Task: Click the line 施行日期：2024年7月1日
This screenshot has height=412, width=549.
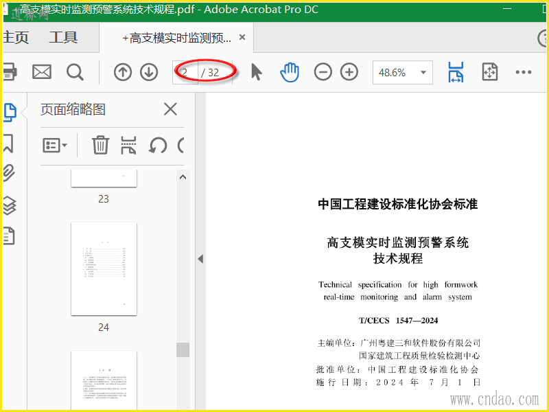Action: (x=398, y=382)
